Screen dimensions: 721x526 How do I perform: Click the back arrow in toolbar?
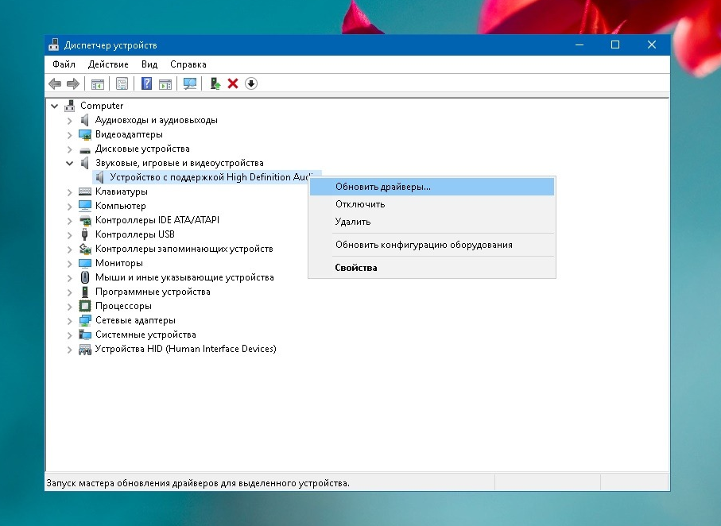pyautogui.click(x=55, y=83)
